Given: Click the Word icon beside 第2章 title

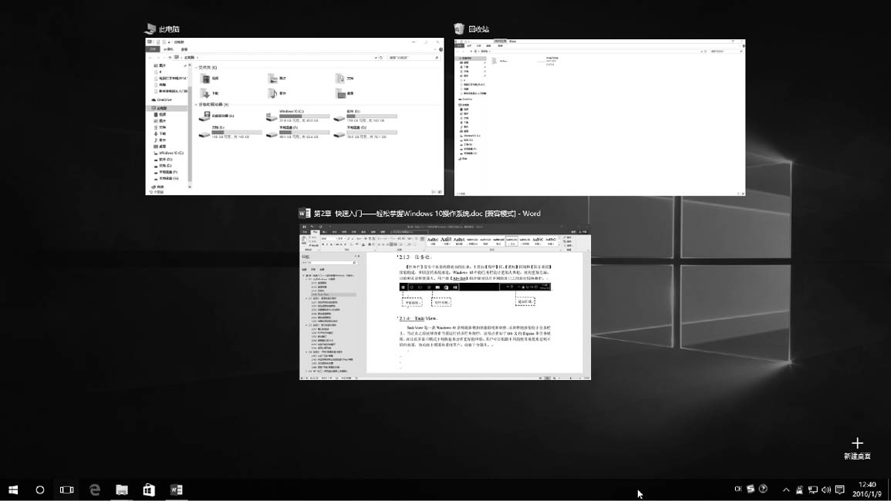Looking at the screenshot, I should [x=305, y=213].
